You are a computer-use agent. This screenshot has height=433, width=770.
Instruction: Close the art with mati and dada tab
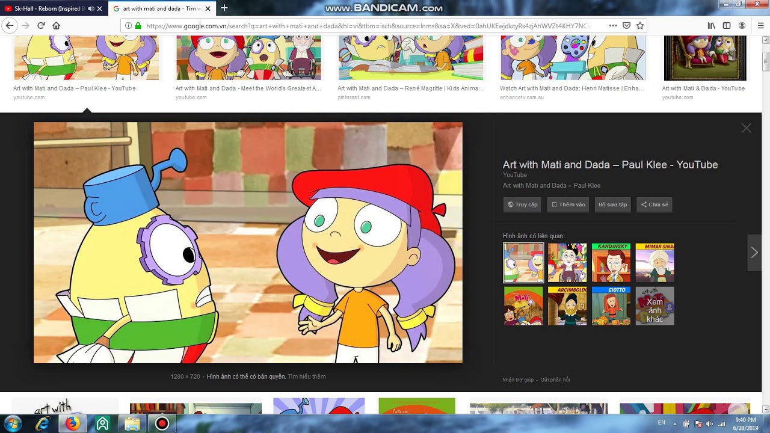(x=208, y=8)
